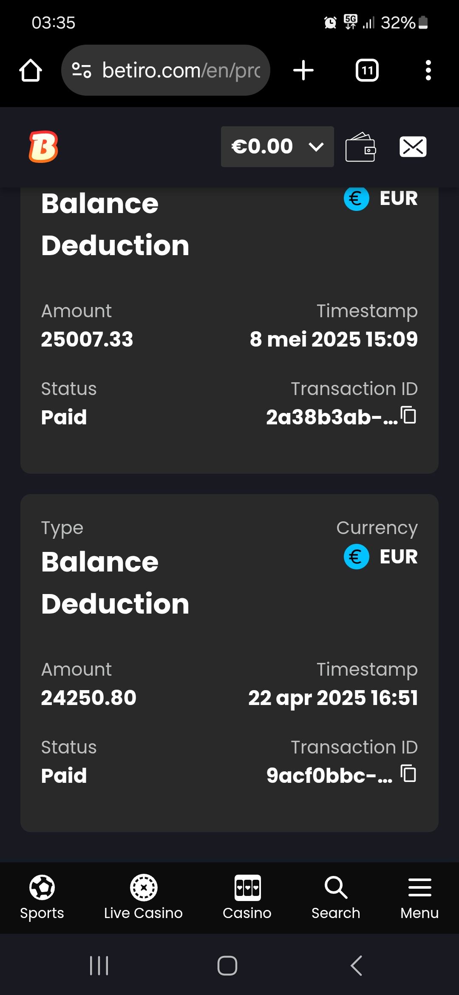459x995 pixels.
Task: Show the 11 open tabs switcher
Action: pos(367,71)
